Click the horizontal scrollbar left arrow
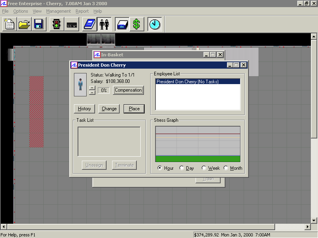This screenshot has height=238, width=318. [x=4, y=226]
